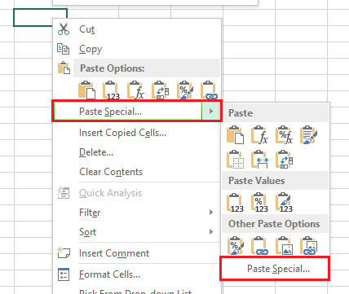Screen dimensions: 349x294
Task: Open Insert Copied Cells menu entry
Action: tap(122, 133)
